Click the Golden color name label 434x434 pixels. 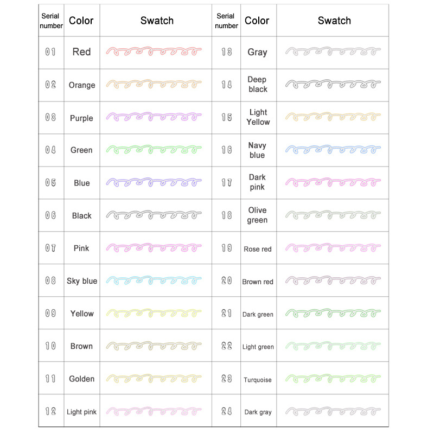(82, 379)
